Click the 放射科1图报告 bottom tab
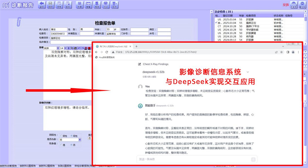 tap(28, 166)
